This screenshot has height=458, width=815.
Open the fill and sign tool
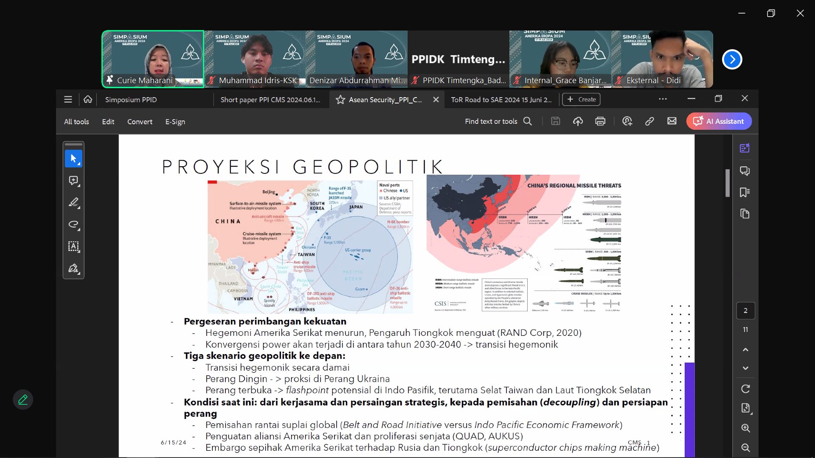(73, 268)
